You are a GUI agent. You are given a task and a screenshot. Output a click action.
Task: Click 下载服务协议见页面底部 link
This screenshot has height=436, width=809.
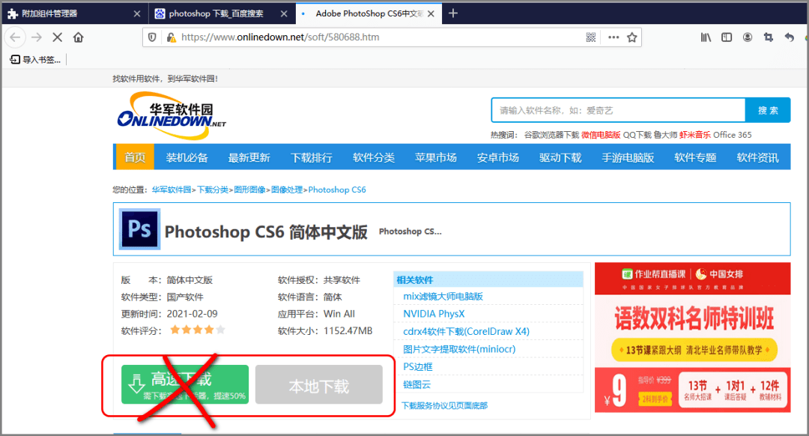pos(445,405)
